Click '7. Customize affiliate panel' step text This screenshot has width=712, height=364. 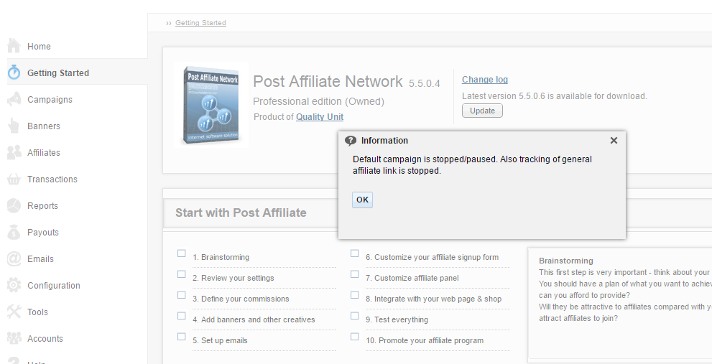(x=412, y=278)
